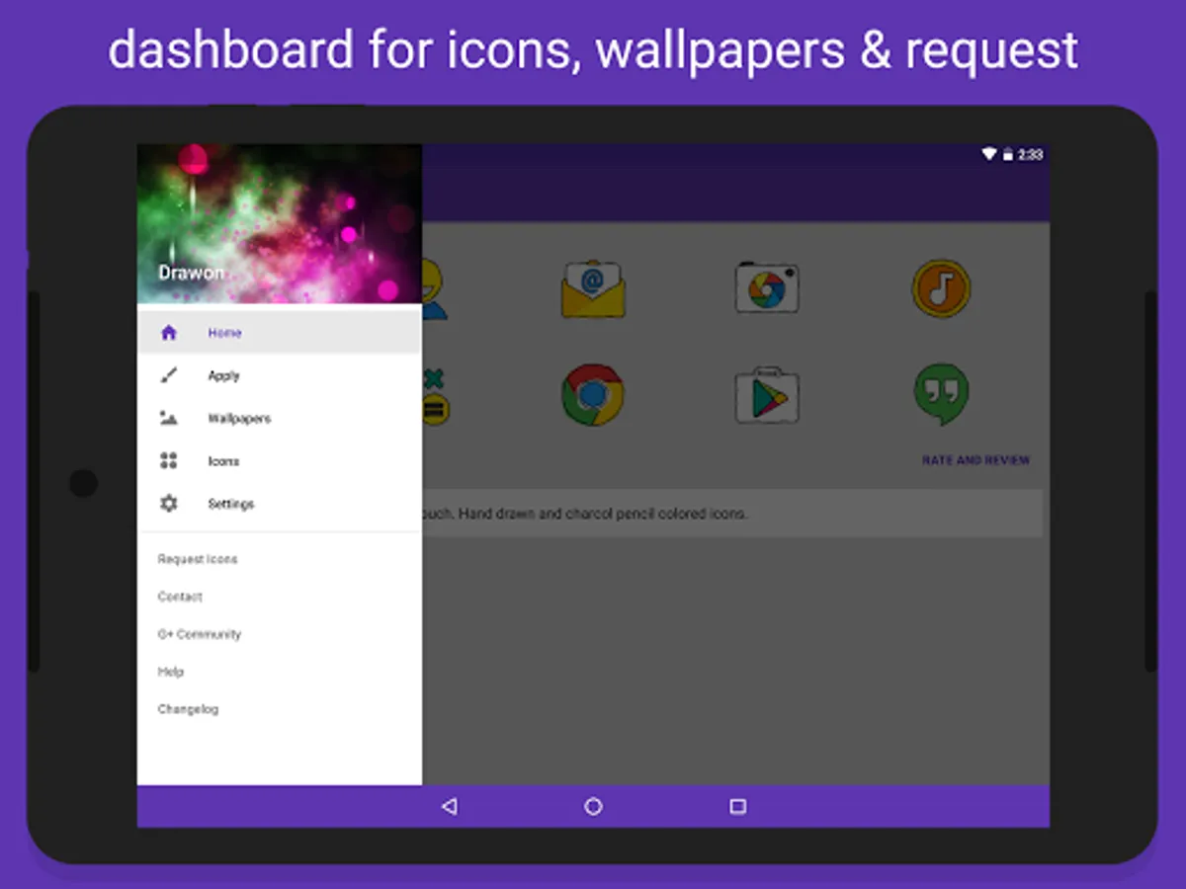Click the camera icon in grid

click(x=767, y=288)
